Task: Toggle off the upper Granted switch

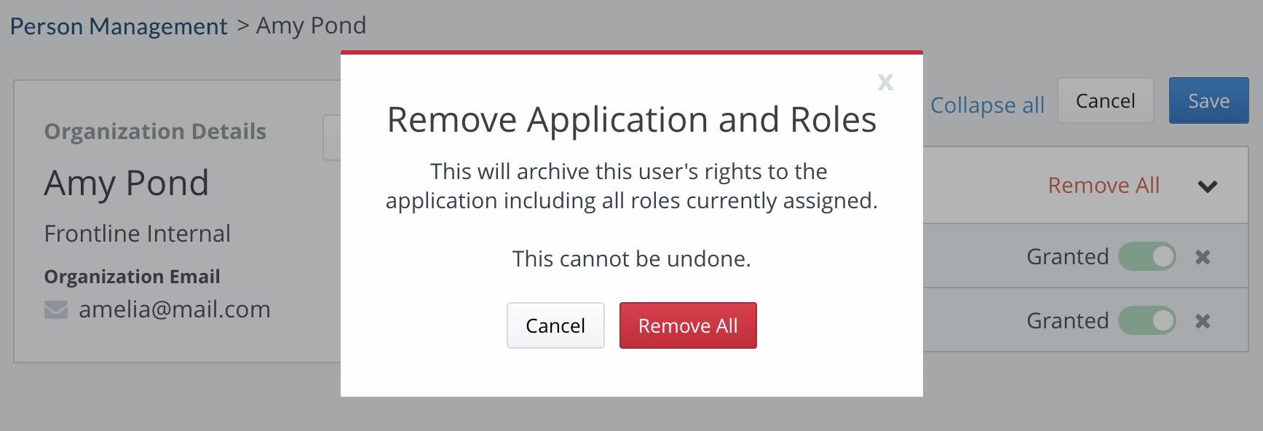Action: (x=1147, y=257)
